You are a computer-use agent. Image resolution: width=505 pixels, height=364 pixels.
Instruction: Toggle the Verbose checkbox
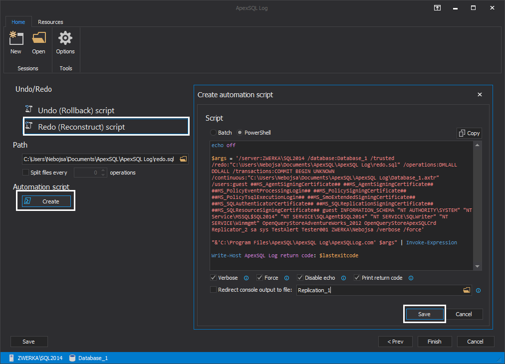point(213,278)
